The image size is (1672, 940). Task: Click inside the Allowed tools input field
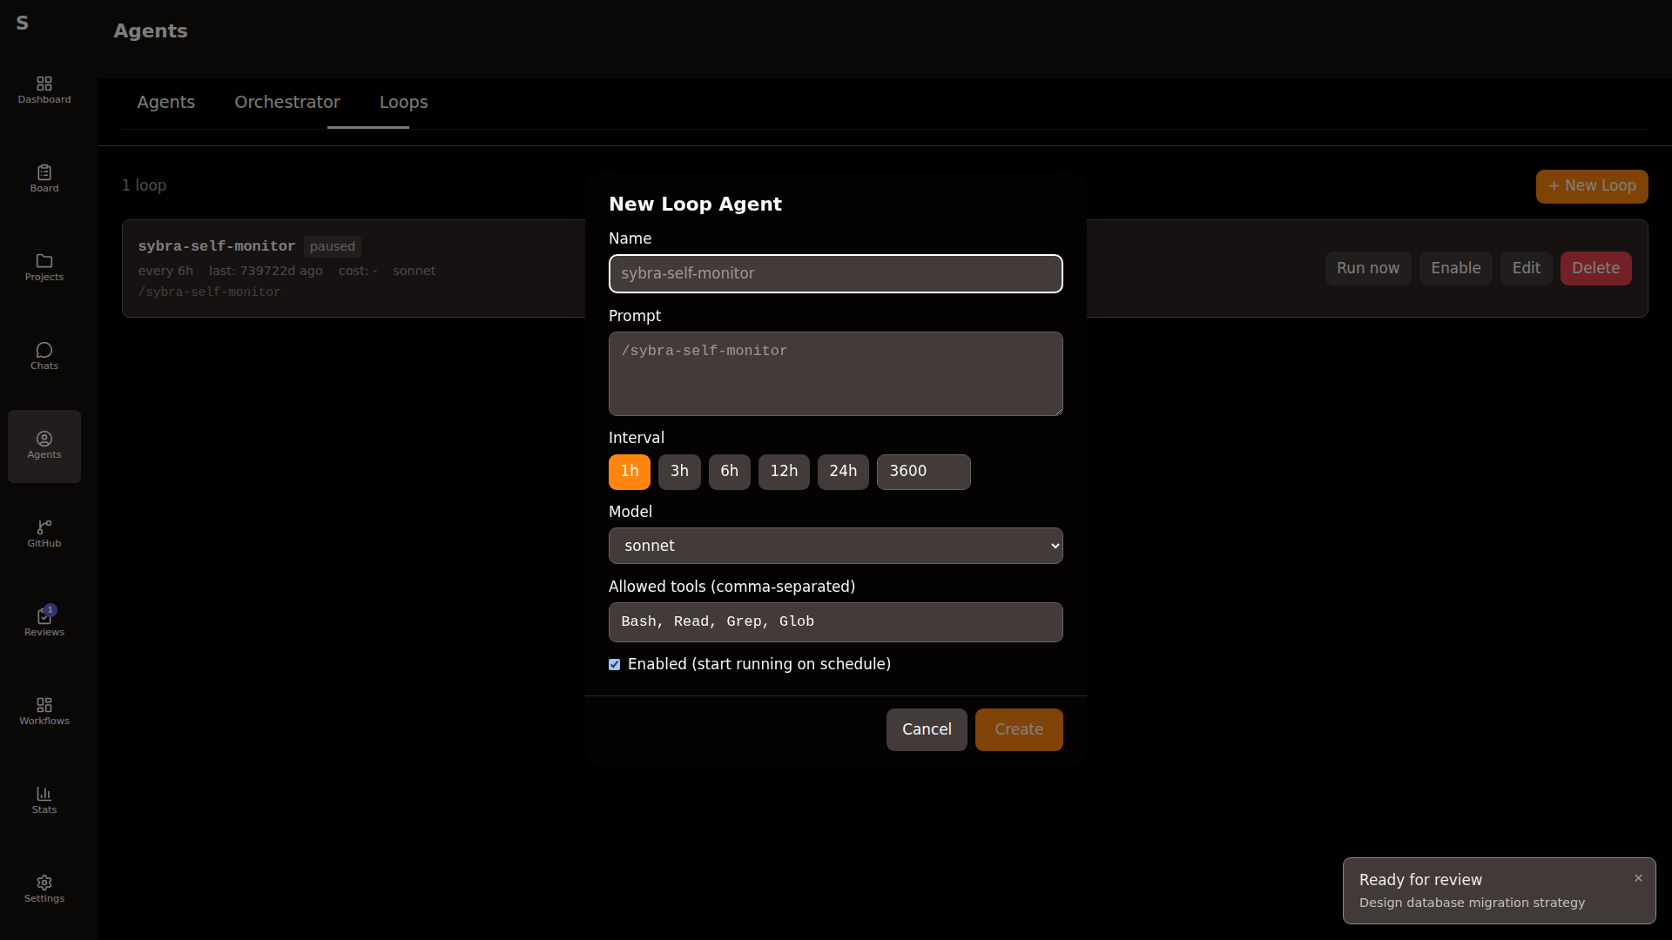[x=835, y=622]
